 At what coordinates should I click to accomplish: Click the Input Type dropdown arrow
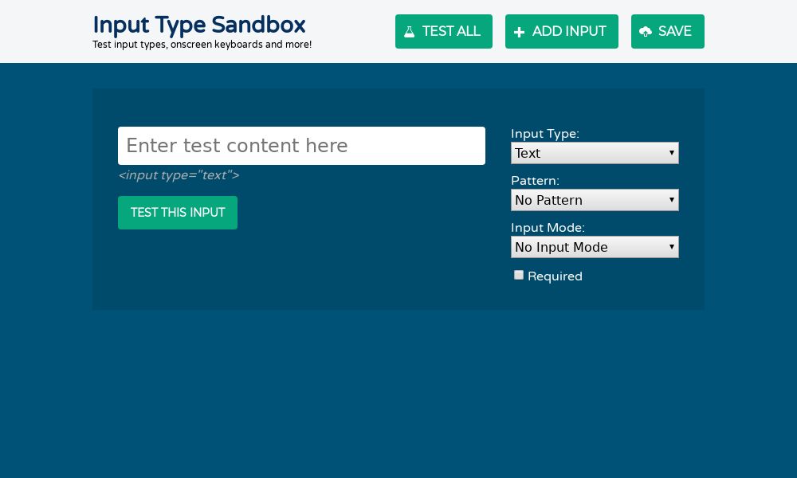coord(672,153)
